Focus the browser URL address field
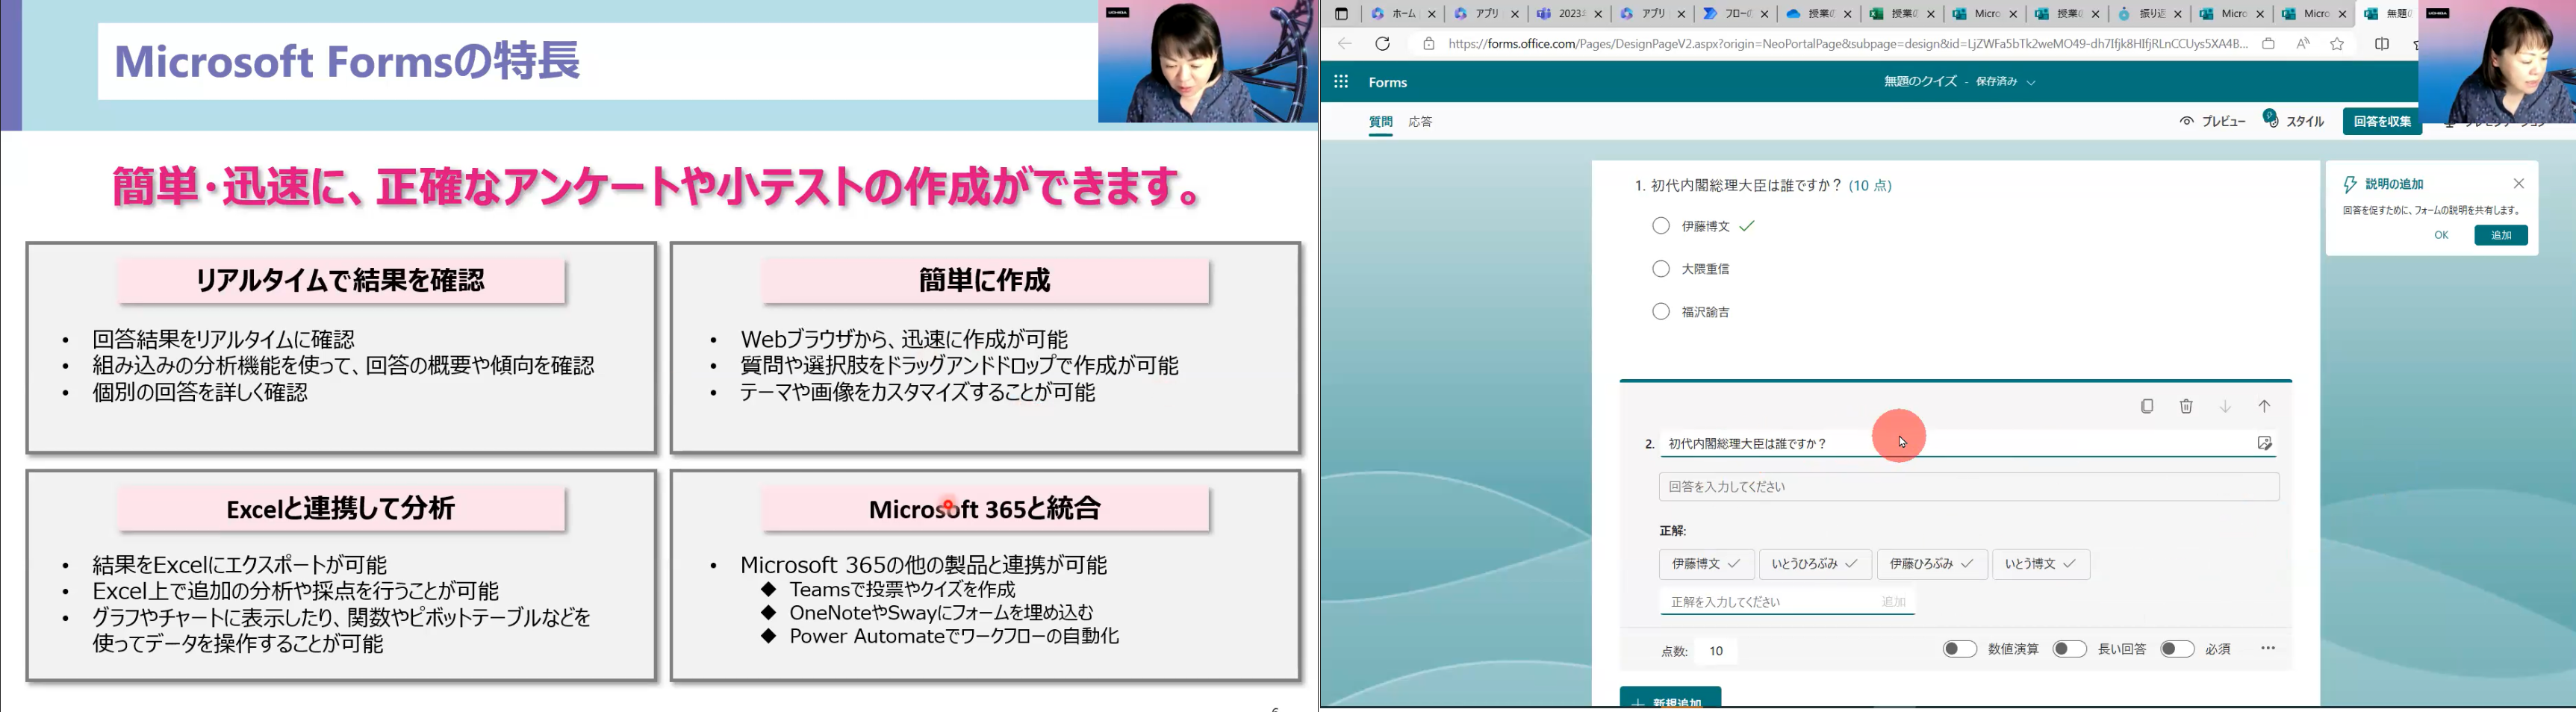The width and height of the screenshot is (2576, 712). pyautogui.click(x=1847, y=44)
